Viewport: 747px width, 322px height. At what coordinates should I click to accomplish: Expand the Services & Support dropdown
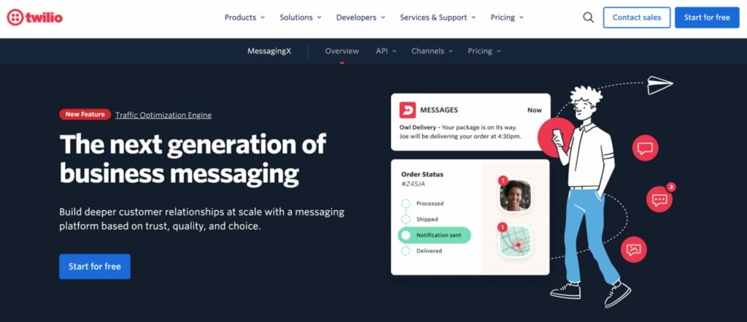click(x=438, y=18)
